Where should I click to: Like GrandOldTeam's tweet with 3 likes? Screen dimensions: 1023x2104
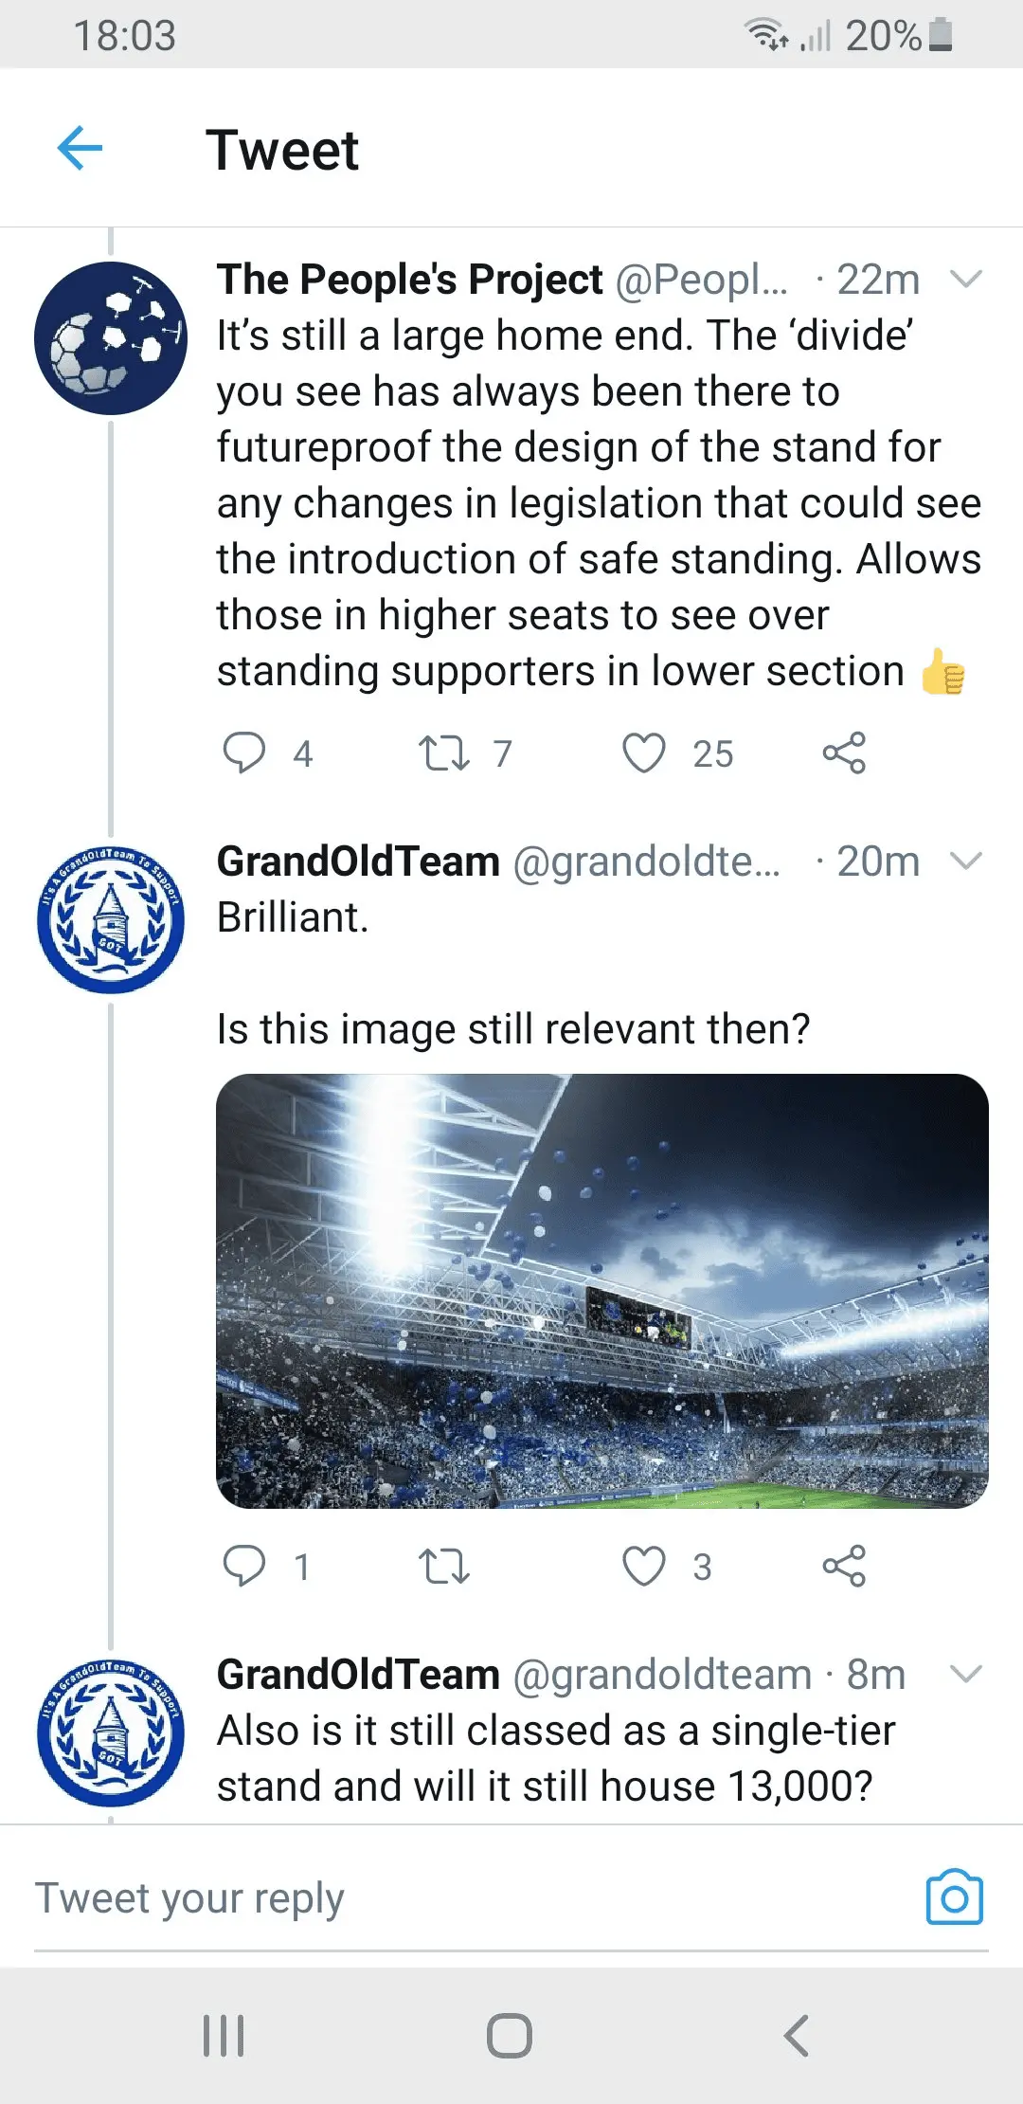(x=644, y=1566)
